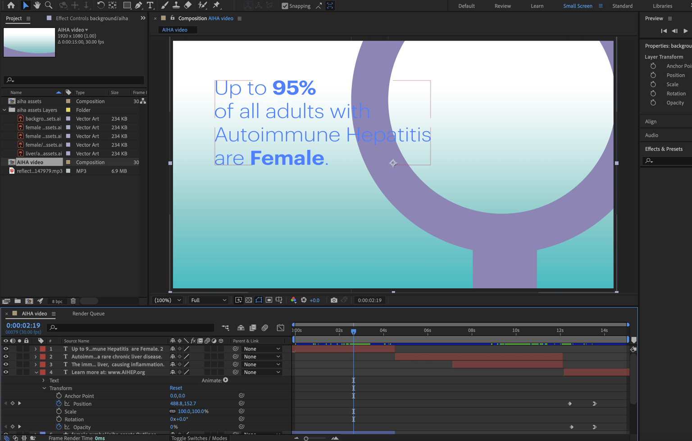The width and height of the screenshot is (692, 441).
Task: Select the Review workspace
Action: point(503,6)
